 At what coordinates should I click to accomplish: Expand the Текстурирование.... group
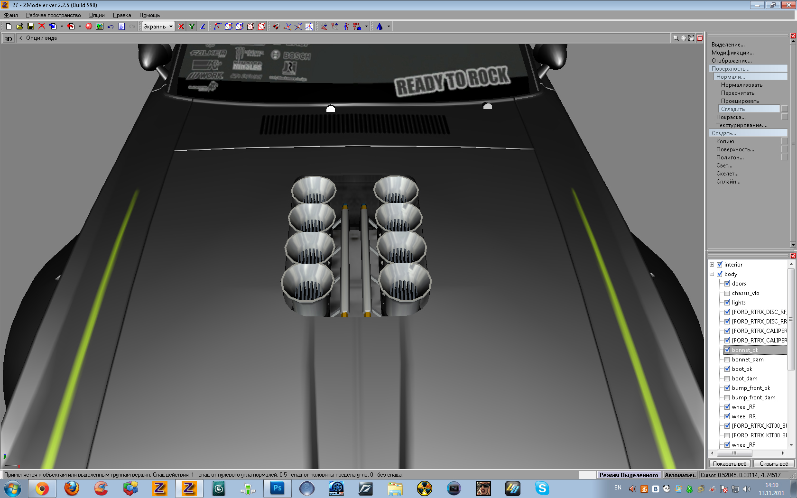tap(741, 125)
